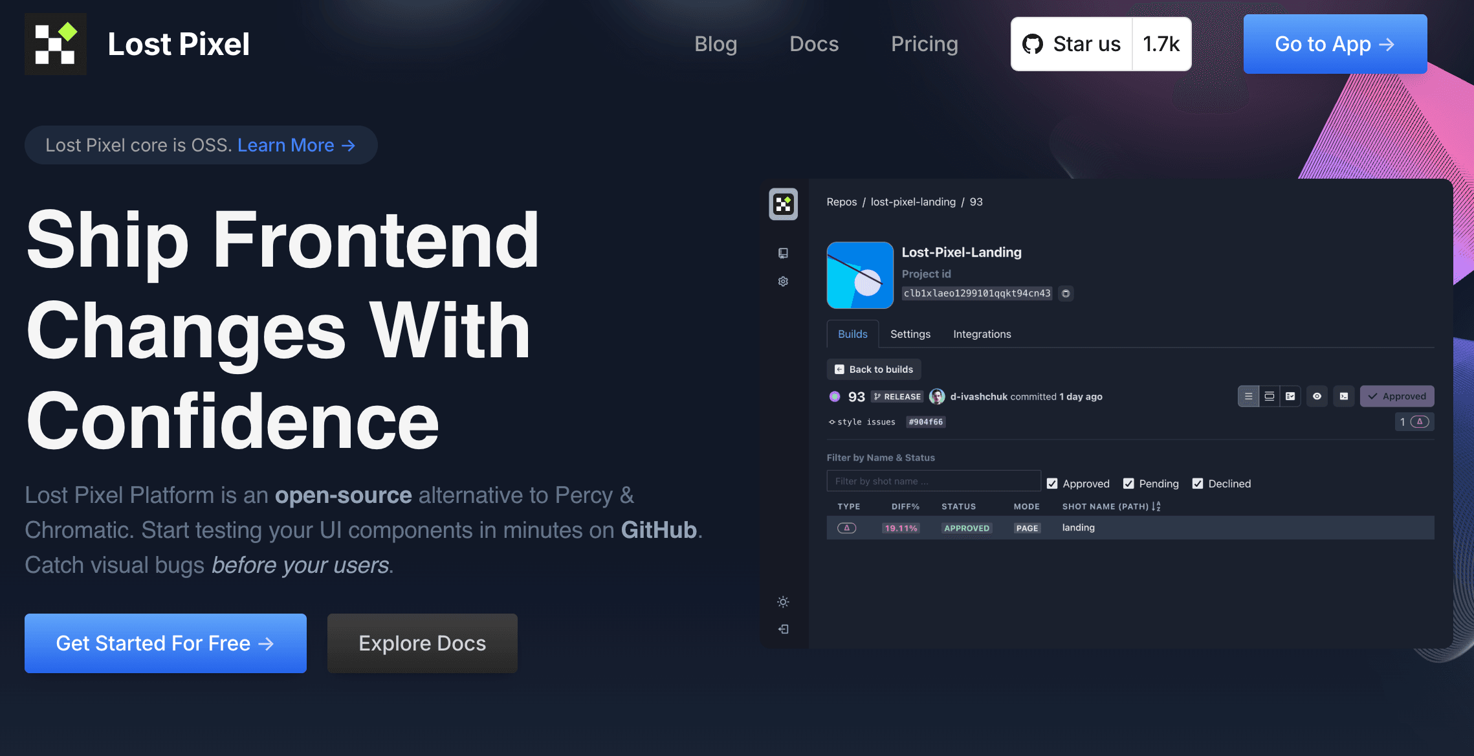
Task: Click the d-ivashchuk avatar image
Action: point(936,396)
